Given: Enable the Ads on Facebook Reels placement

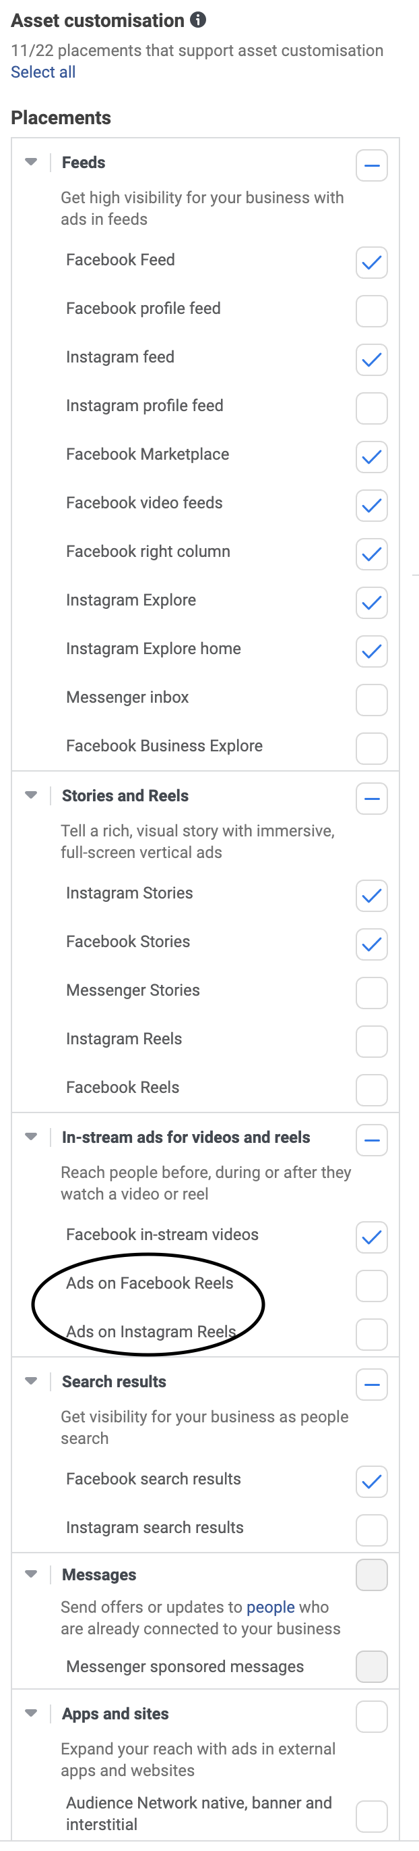Looking at the screenshot, I should (x=371, y=1285).
